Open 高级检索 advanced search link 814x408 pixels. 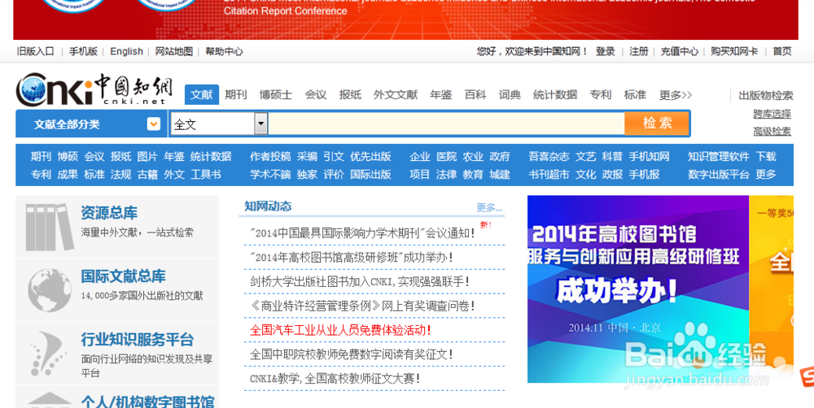click(772, 132)
